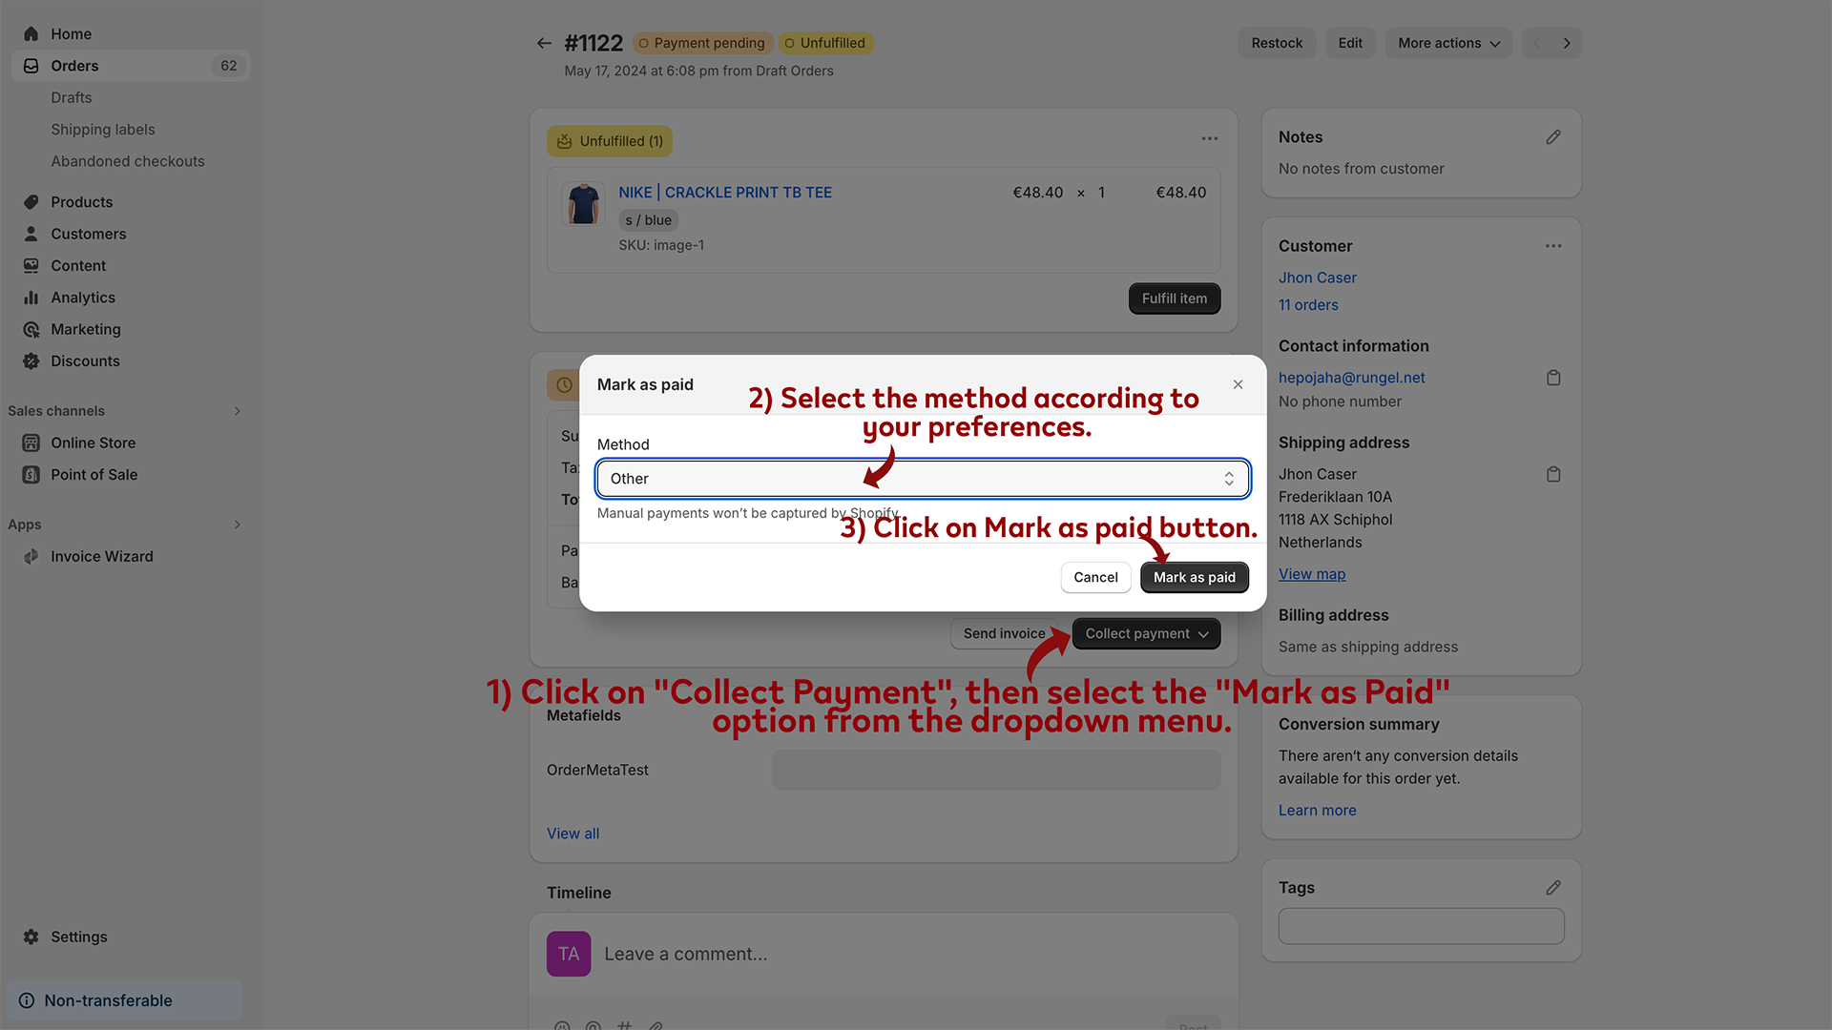The width and height of the screenshot is (1832, 1030).
Task: Expand the Apps section chevron
Action: [x=238, y=525]
